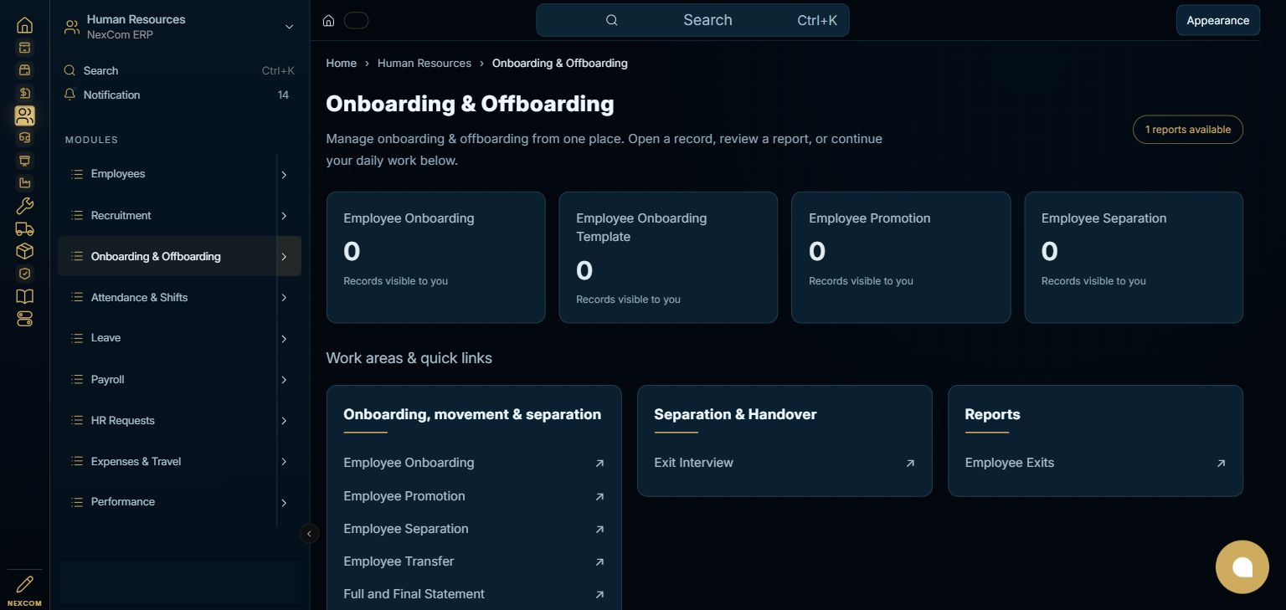Screen dimensions: 1286x610
Task: Open the Home icon in the left rail
Action: click(x=25, y=25)
